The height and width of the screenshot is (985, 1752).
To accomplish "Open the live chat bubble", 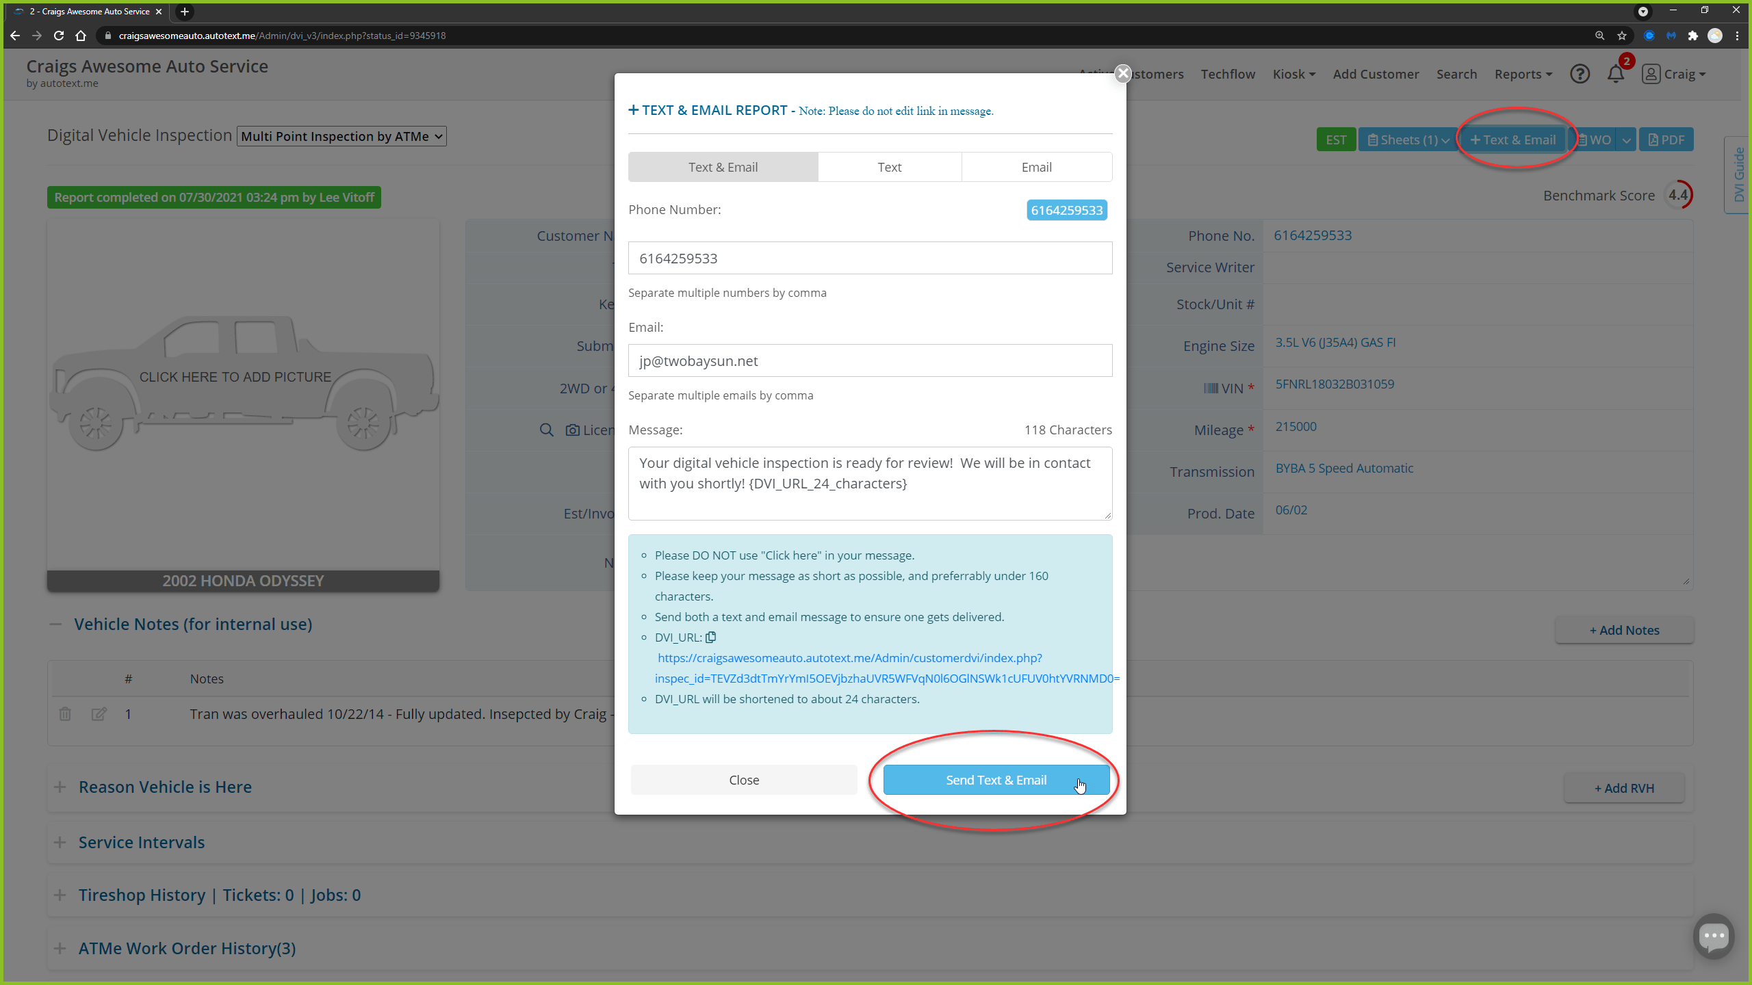I will click(x=1713, y=936).
